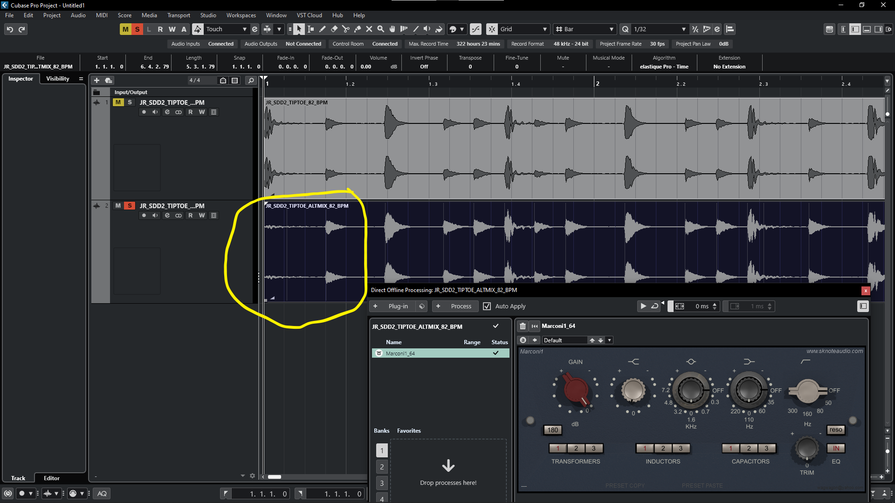Click the Plug-in button
This screenshot has width=895, height=503.
pyautogui.click(x=398, y=306)
